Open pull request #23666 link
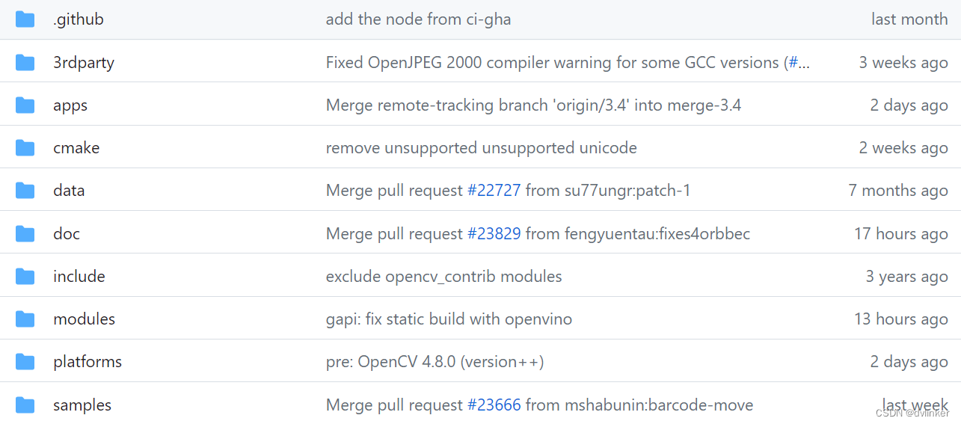 [494, 405]
